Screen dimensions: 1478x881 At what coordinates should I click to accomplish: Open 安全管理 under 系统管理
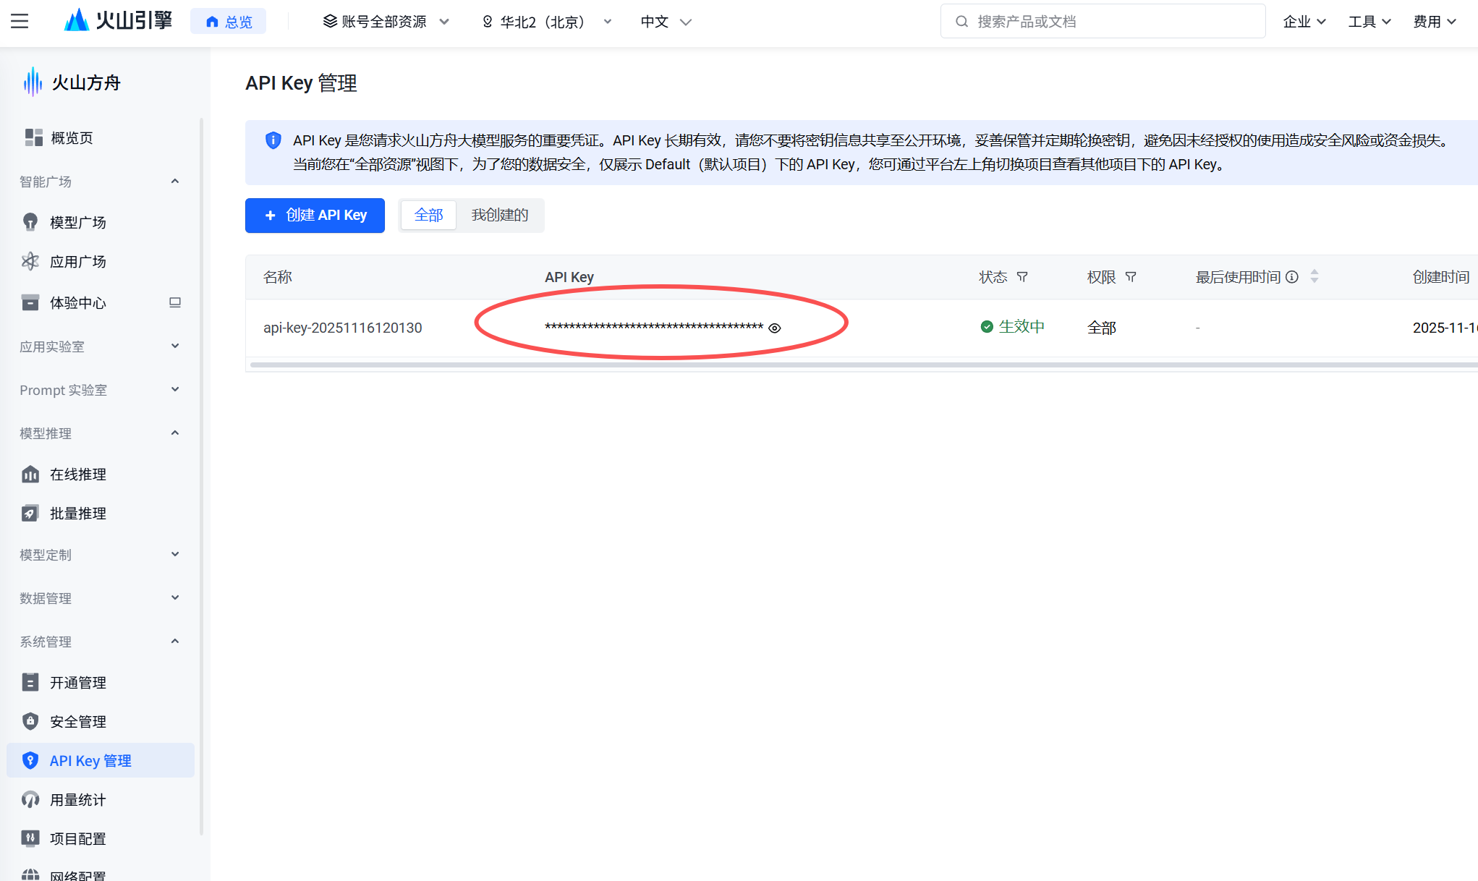pyautogui.click(x=80, y=721)
